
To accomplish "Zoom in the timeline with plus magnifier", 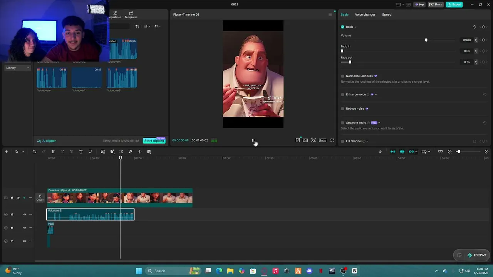I will (x=486, y=152).
